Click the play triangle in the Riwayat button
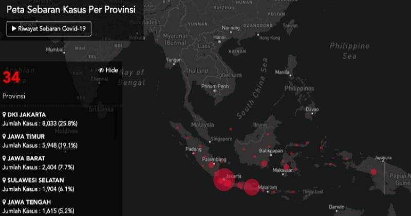411x216 pixels. [x=14, y=29]
